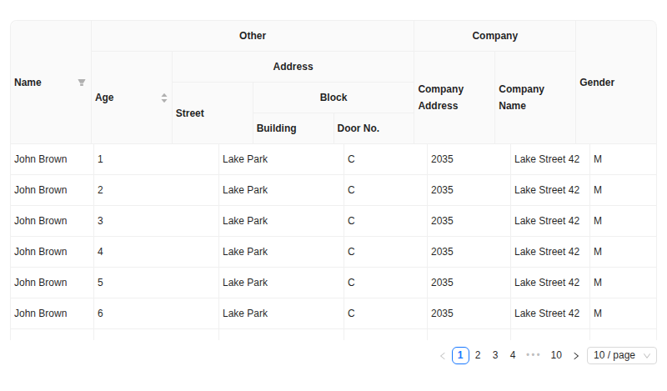667x391 pixels.
Task: Click Lake Park in the age 4 row
Action: coord(245,252)
